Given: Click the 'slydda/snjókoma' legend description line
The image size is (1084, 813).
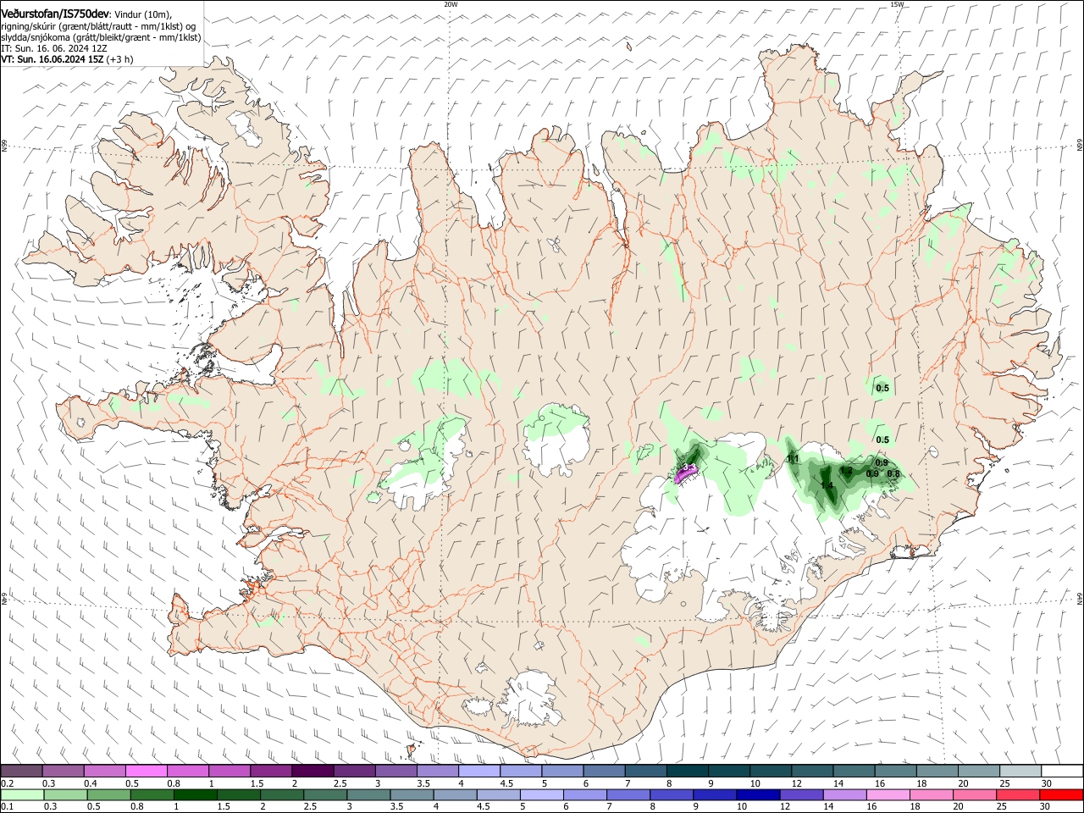Looking at the screenshot, I should [x=101, y=37].
